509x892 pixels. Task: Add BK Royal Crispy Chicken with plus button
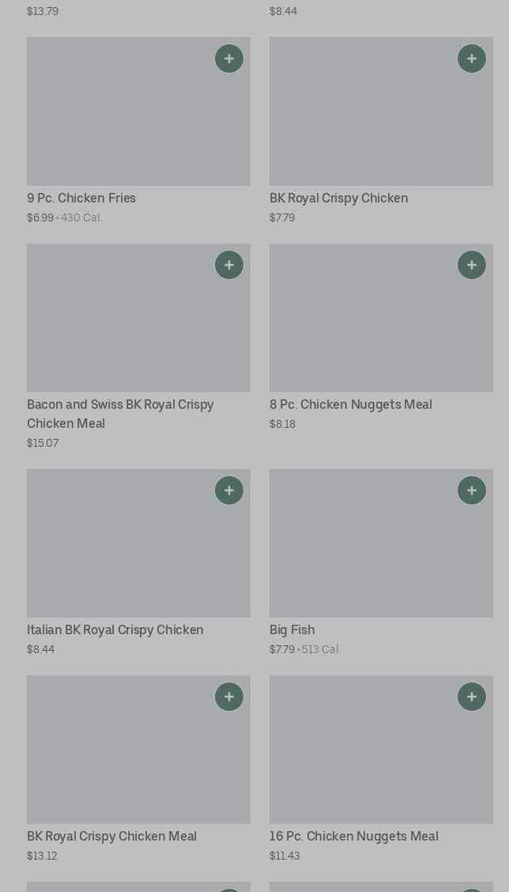(472, 59)
